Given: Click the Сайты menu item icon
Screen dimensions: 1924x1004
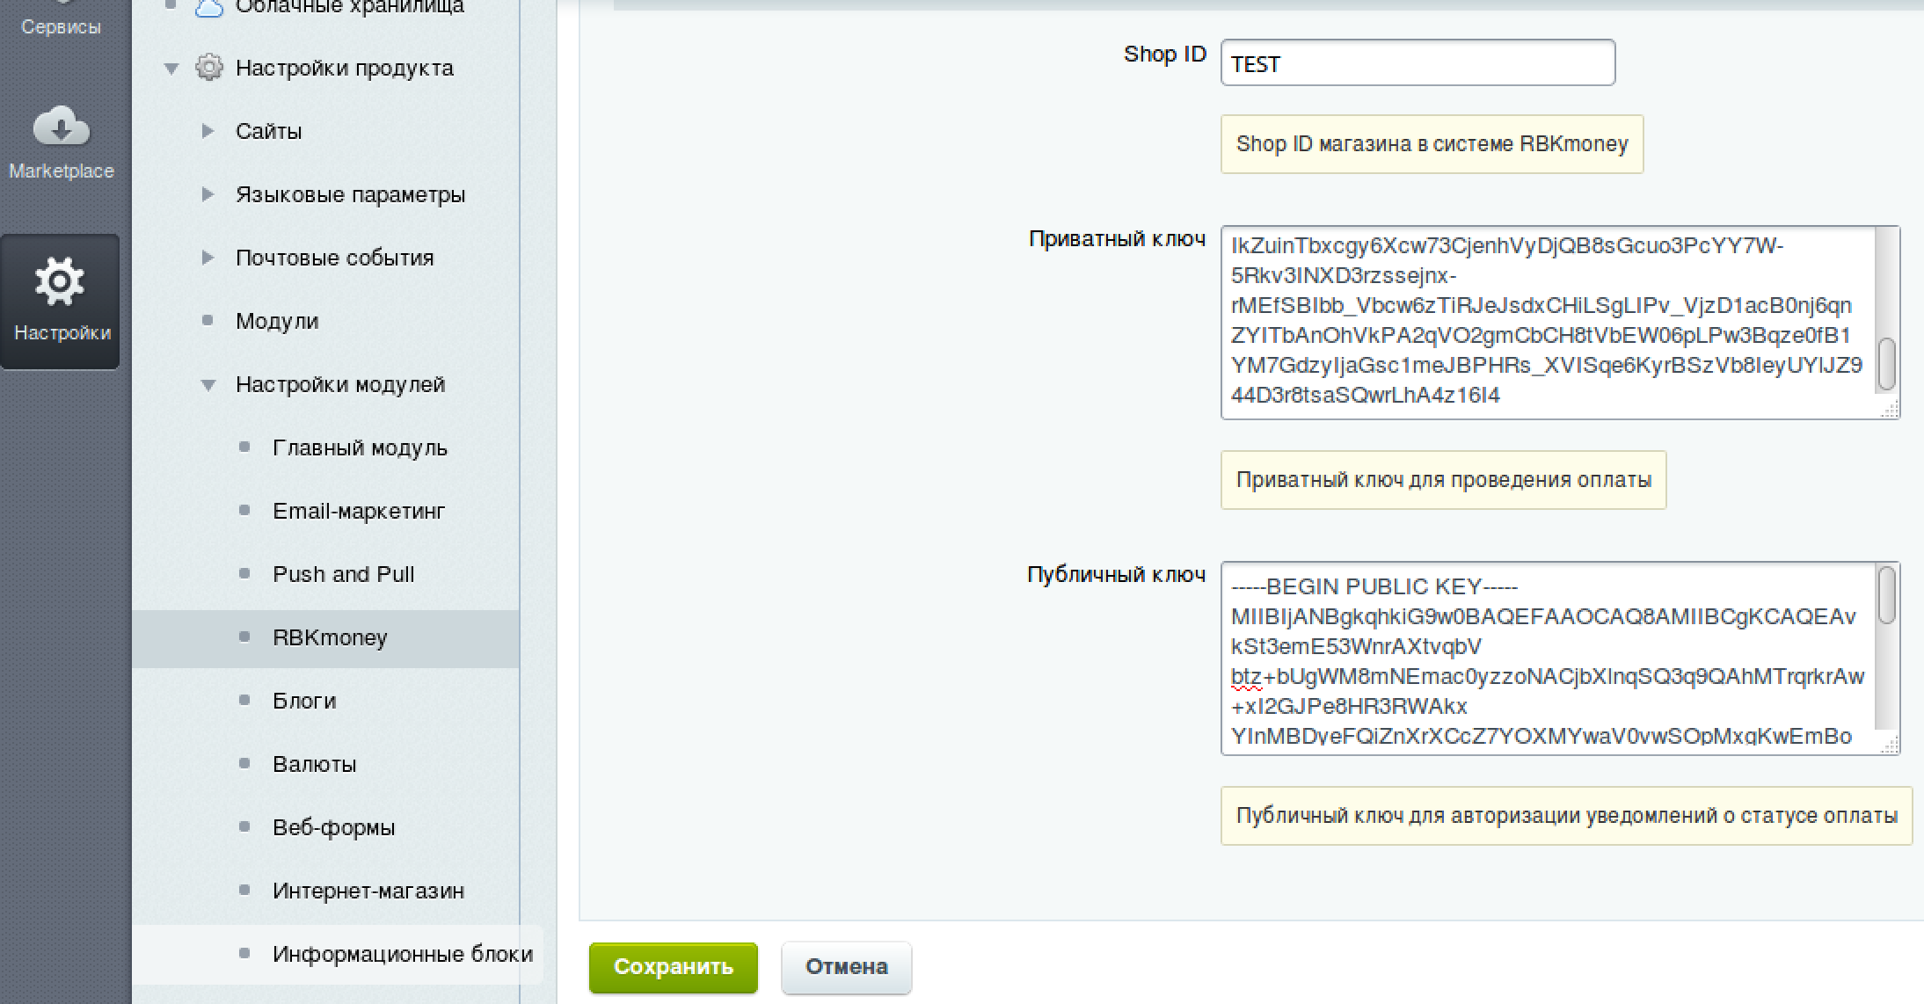Looking at the screenshot, I should click(x=208, y=131).
